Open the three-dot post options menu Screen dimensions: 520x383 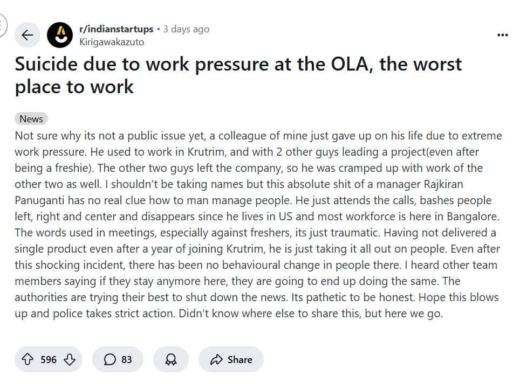pos(502,35)
